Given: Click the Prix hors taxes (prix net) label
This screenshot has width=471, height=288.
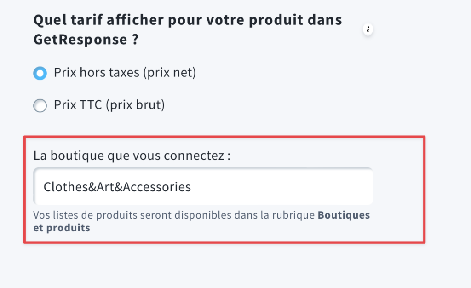Looking at the screenshot, I should (125, 73).
